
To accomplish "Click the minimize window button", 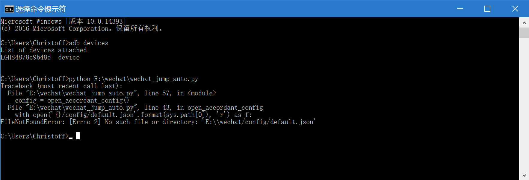I will [460, 9].
